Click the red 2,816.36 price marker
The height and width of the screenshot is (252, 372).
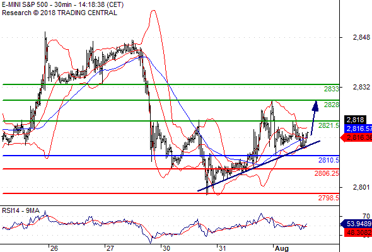pos(357,137)
